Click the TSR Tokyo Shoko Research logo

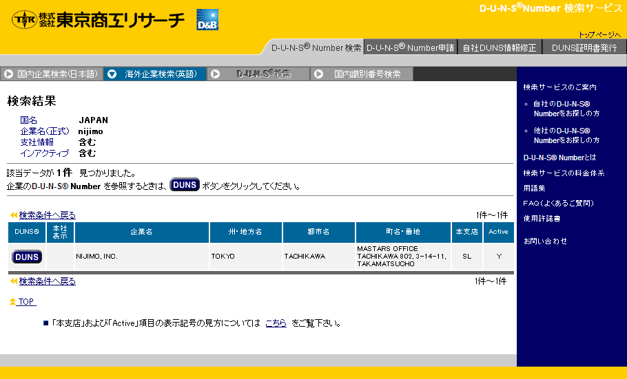click(98, 19)
